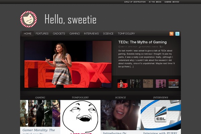Open the Home menu item
Viewport: 201px width, 134px height.
click(x=27, y=33)
